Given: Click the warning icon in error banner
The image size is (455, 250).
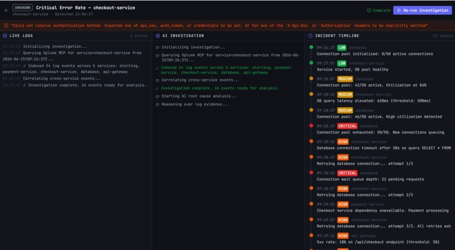Looking at the screenshot, I should point(6,25).
